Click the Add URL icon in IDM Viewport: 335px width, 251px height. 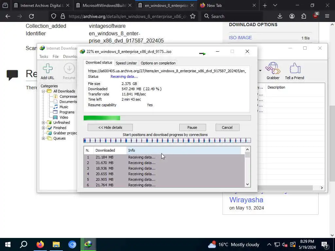[47, 72]
